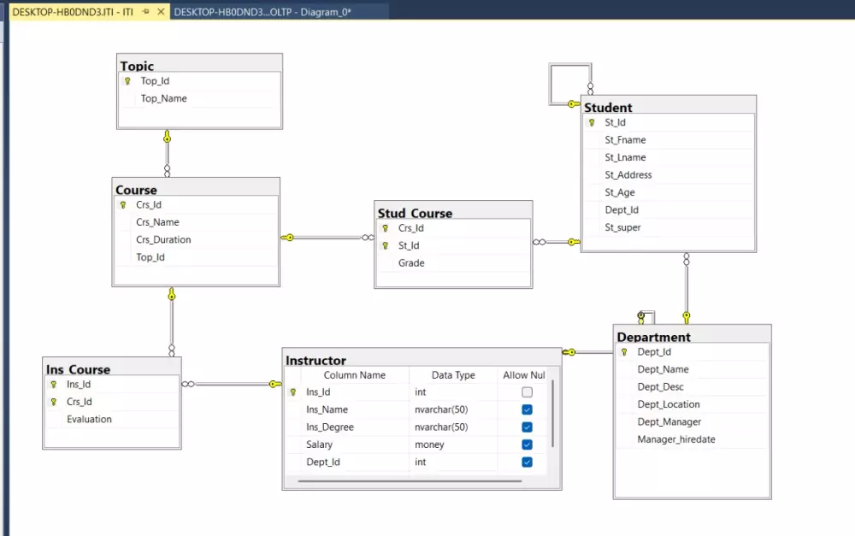
Task: Click the primary key icon beside St_Id in Student
Action: pos(590,122)
